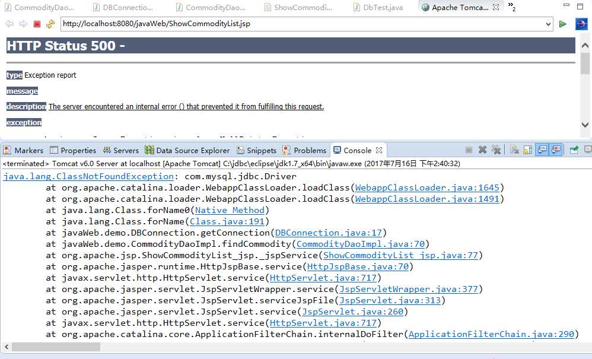This screenshot has width=592, height=359.
Task: Open HttpJspBase.java:70 link
Action: click(358, 266)
